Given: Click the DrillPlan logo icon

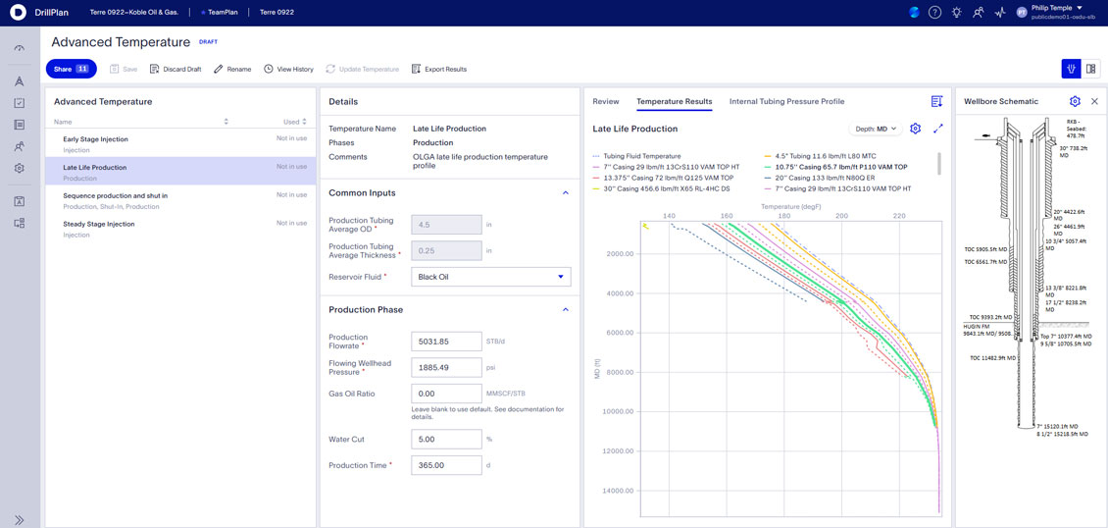Looking at the screenshot, I should [19, 12].
